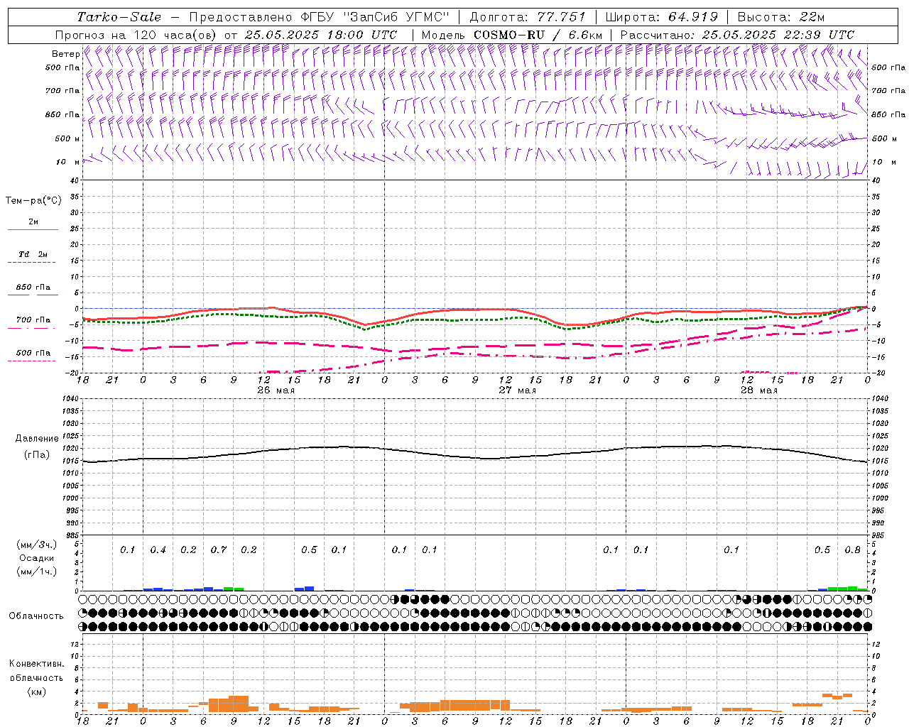909x727 pixels.
Task: Click the 0.7 precipitation amount value
Action: 219,550
